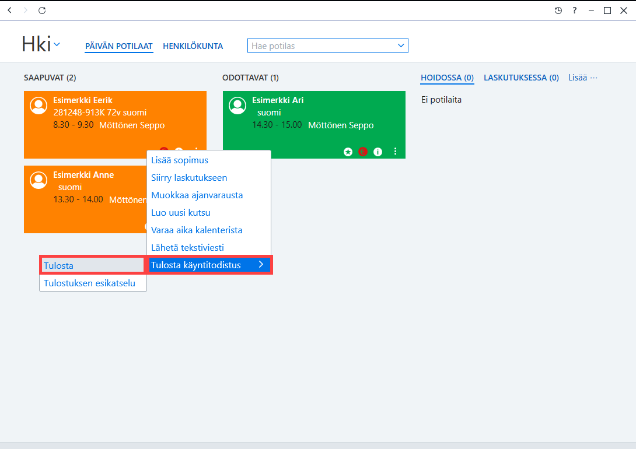Viewport: 636px width, 449px height.
Task: Open the Hae potilas dropdown arrow
Action: (x=401, y=45)
